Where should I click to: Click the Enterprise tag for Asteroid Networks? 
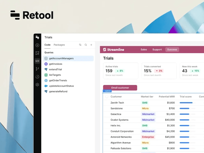point(148,137)
